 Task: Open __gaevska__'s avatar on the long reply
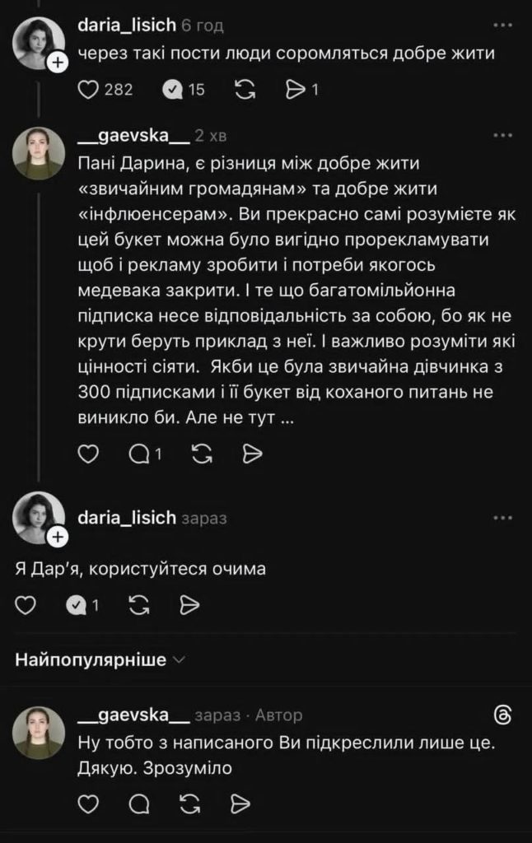point(39,152)
